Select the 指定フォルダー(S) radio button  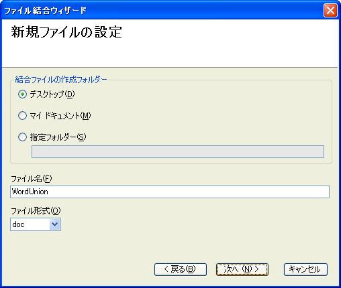coord(22,137)
